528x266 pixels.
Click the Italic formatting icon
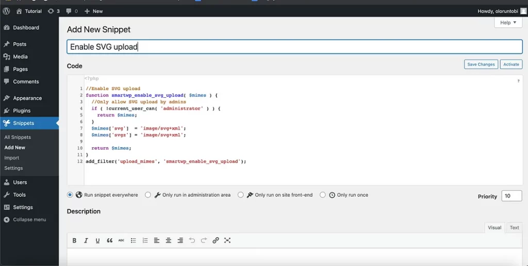[x=86, y=240]
